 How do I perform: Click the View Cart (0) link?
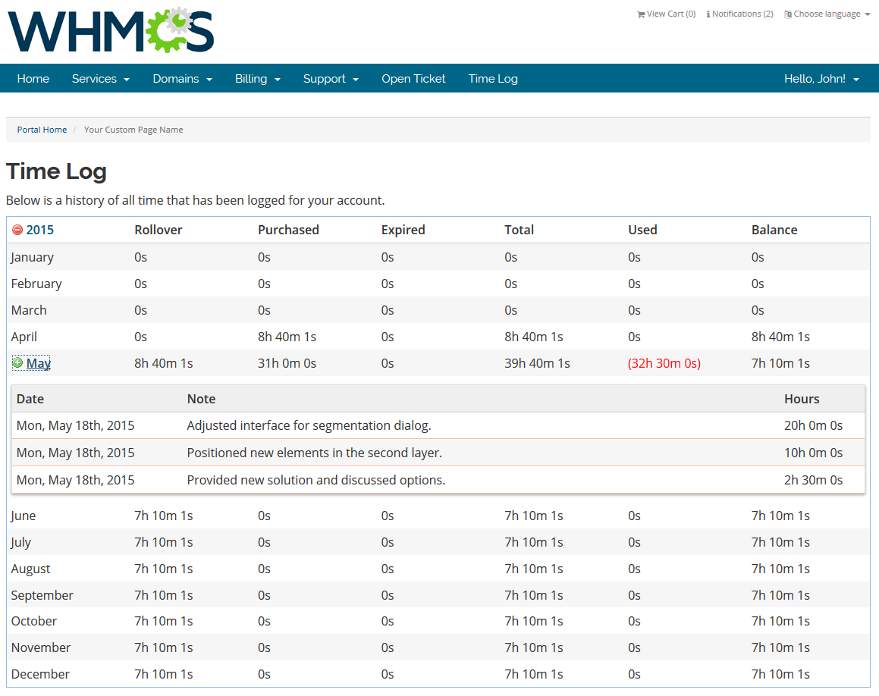click(666, 14)
